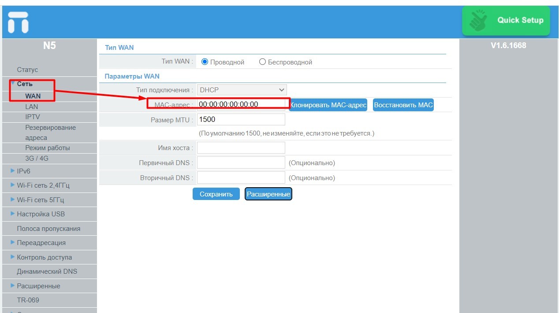Open Расширенные settings button below form

pyautogui.click(x=268, y=194)
